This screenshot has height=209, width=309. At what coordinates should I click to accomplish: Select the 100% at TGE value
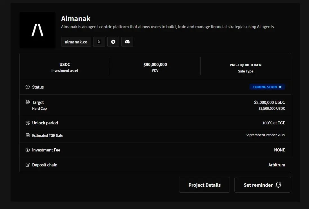pyautogui.click(x=274, y=123)
